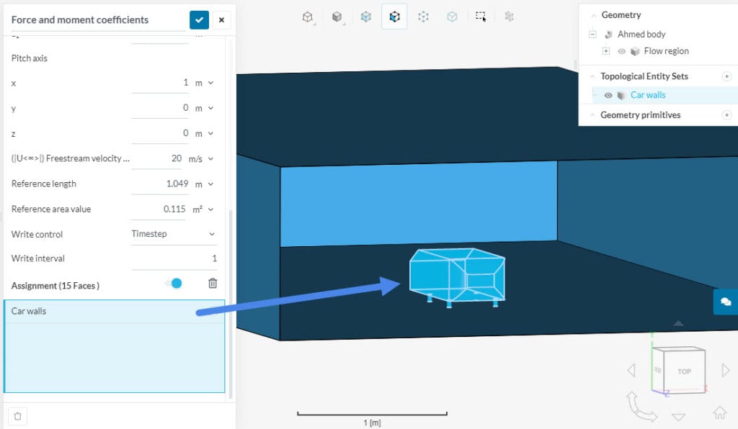Select Ahmed body in the geometry tree
Image resolution: width=738 pixels, height=429 pixels.
pyautogui.click(x=641, y=34)
